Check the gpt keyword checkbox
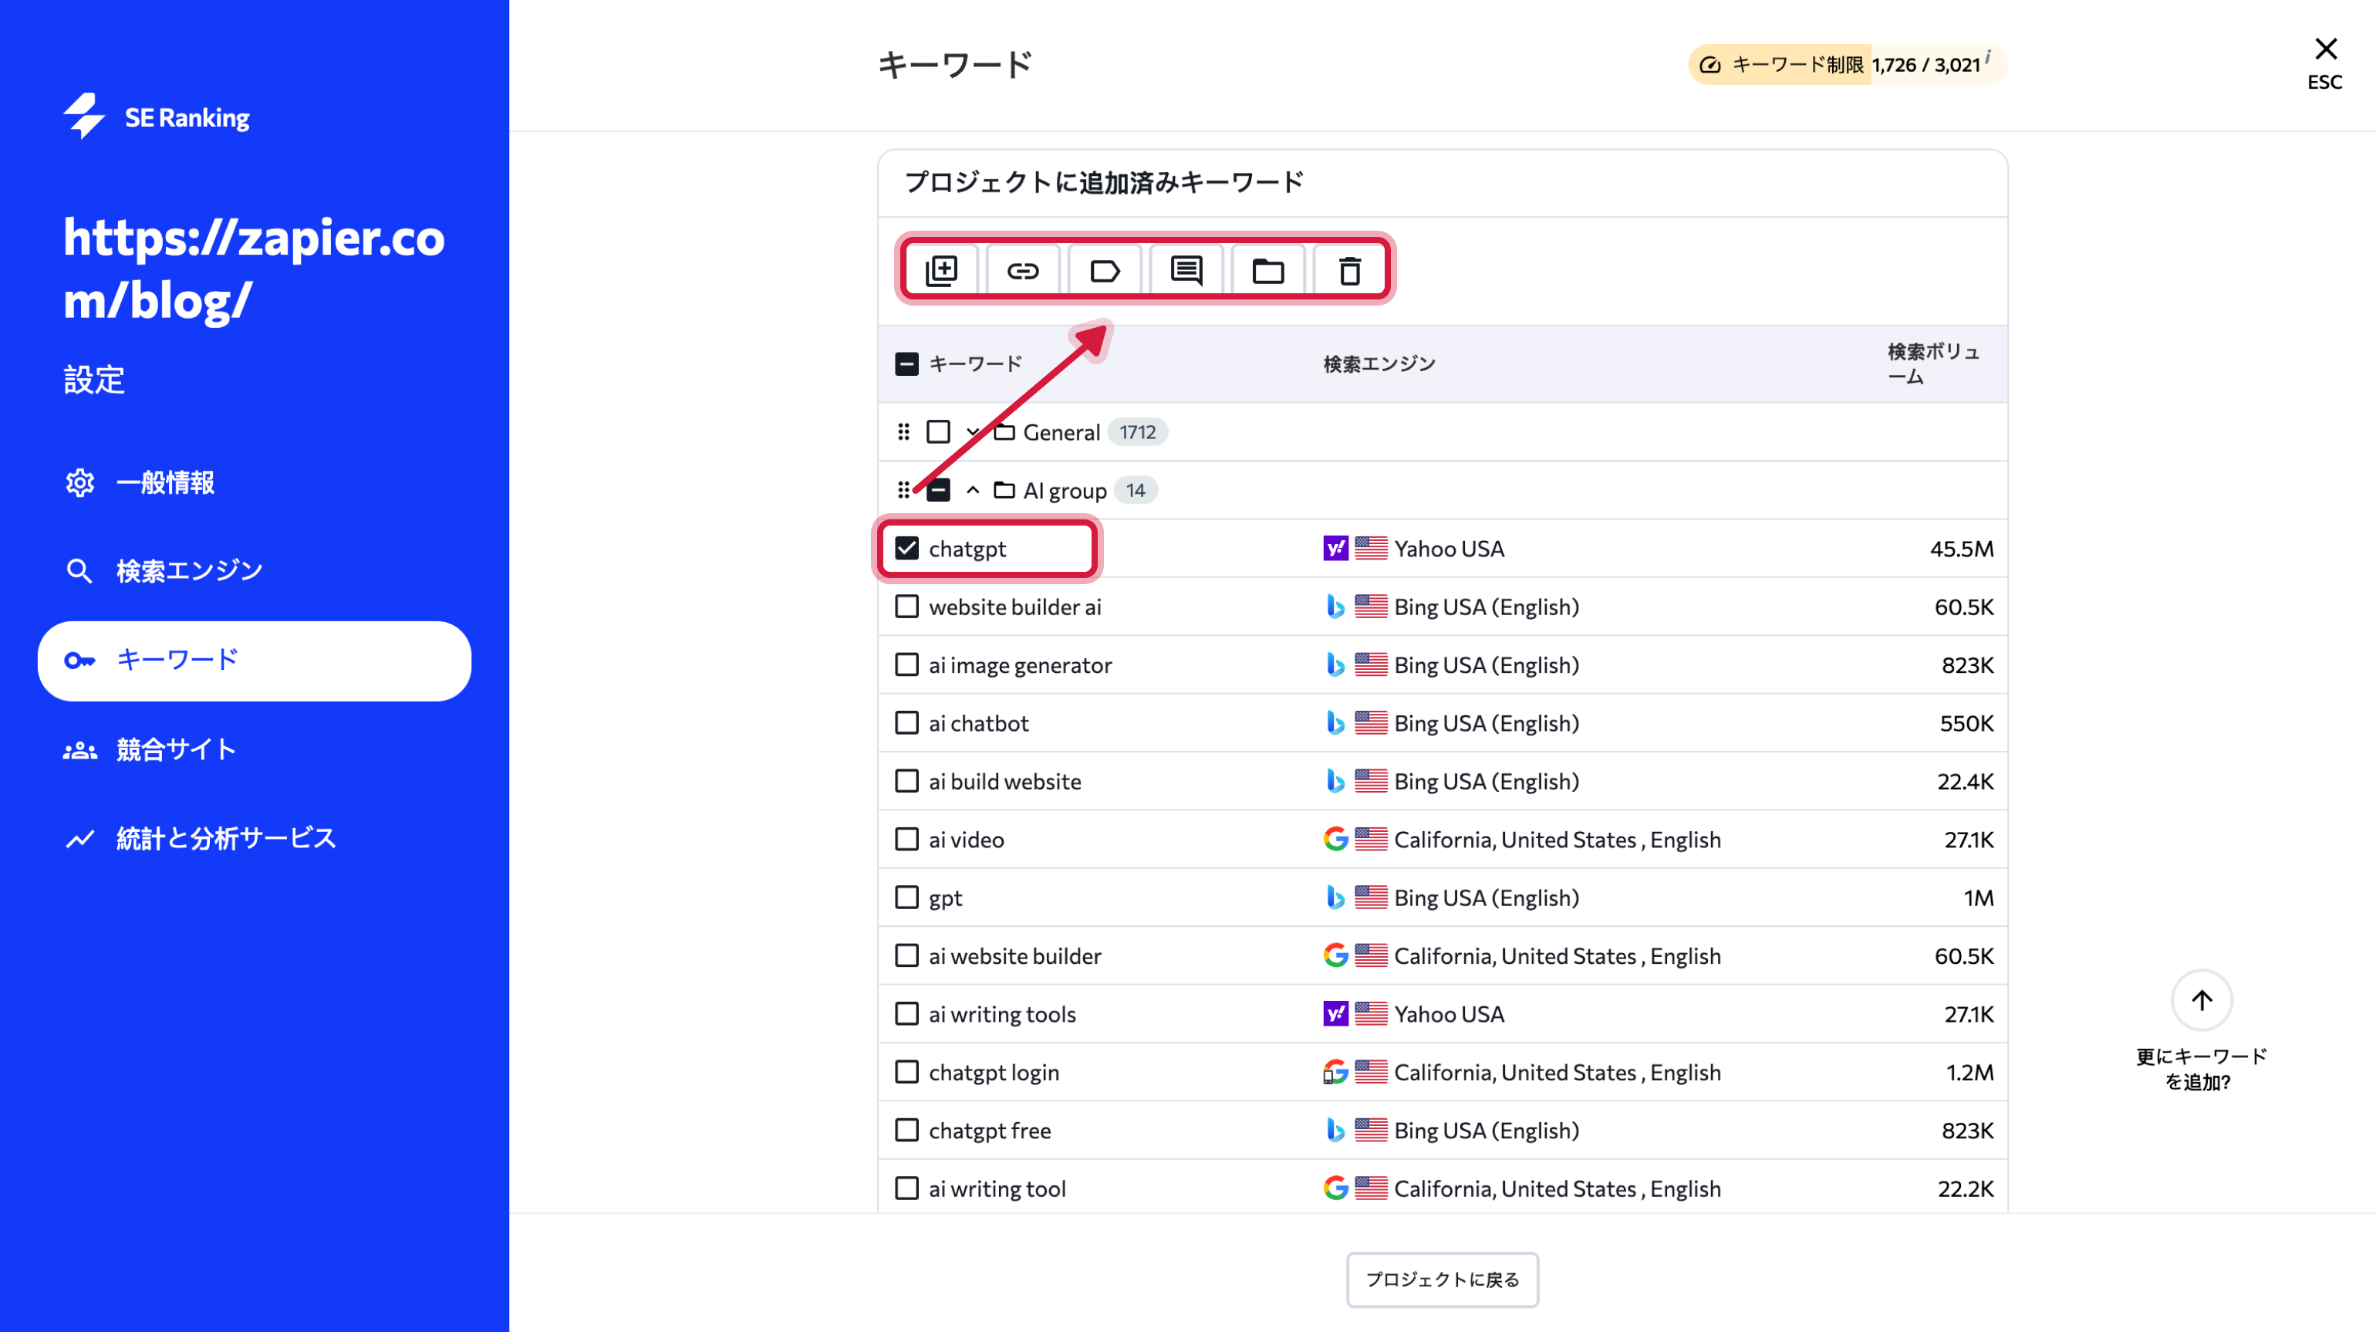This screenshot has height=1332, width=2376. [x=906, y=897]
